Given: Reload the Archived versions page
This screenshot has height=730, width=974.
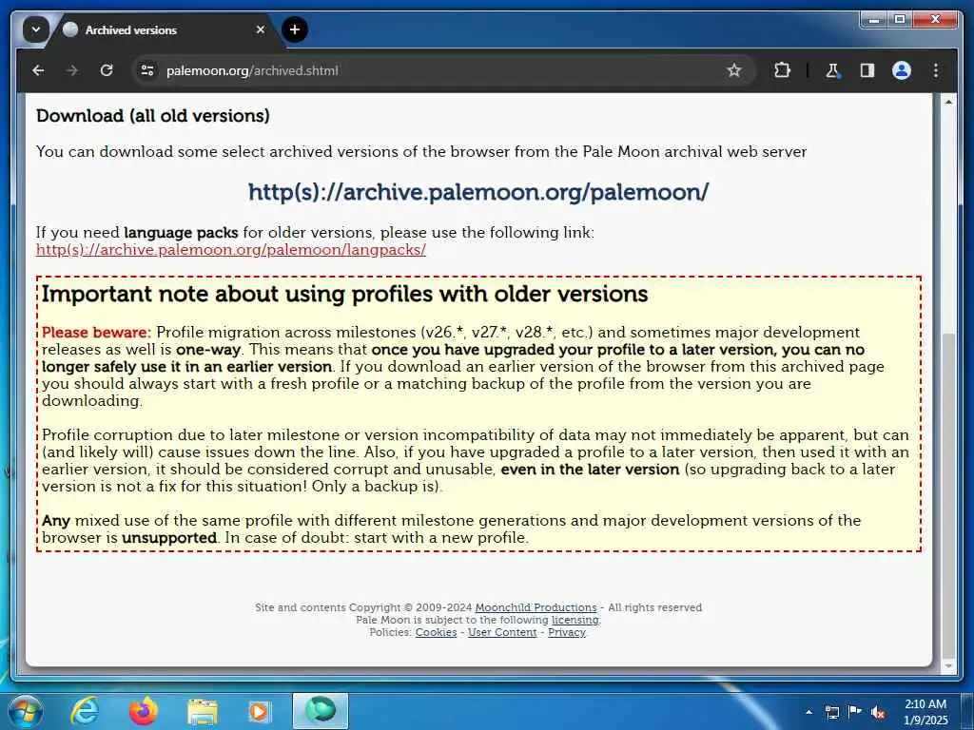Looking at the screenshot, I should click(107, 70).
